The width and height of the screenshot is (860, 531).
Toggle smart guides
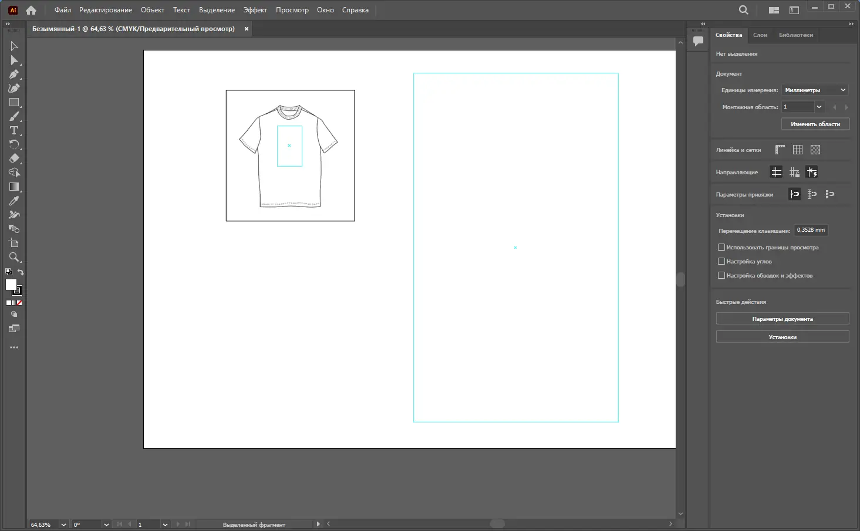[812, 172]
